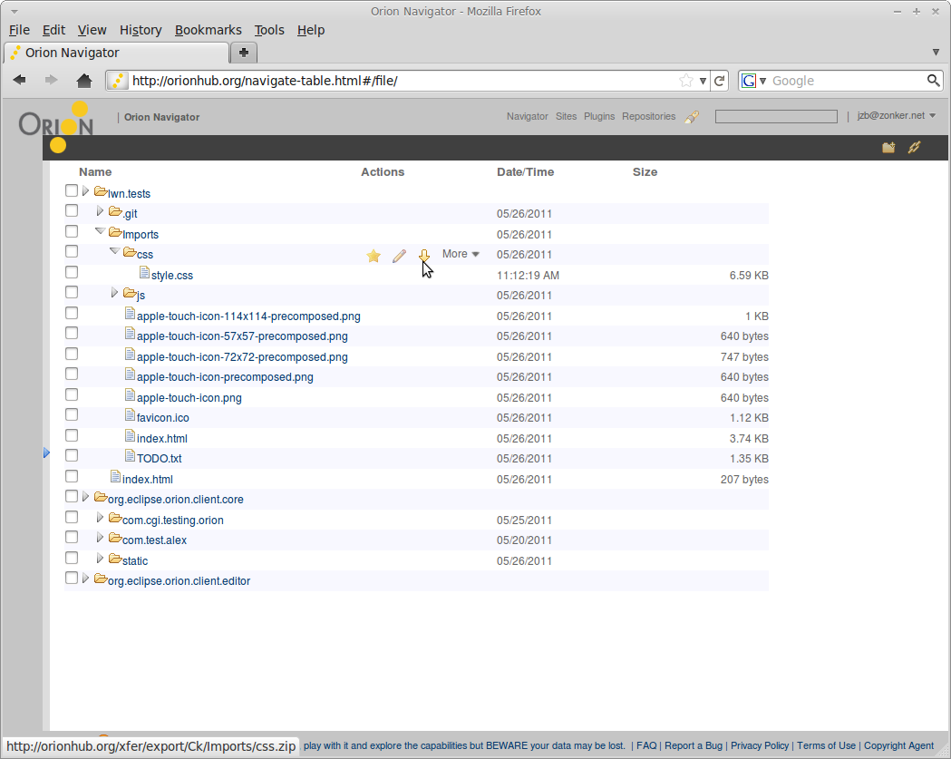Viewport: 951px width, 759px height.
Task: Check the box next to style.css
Action: (72, 272)
